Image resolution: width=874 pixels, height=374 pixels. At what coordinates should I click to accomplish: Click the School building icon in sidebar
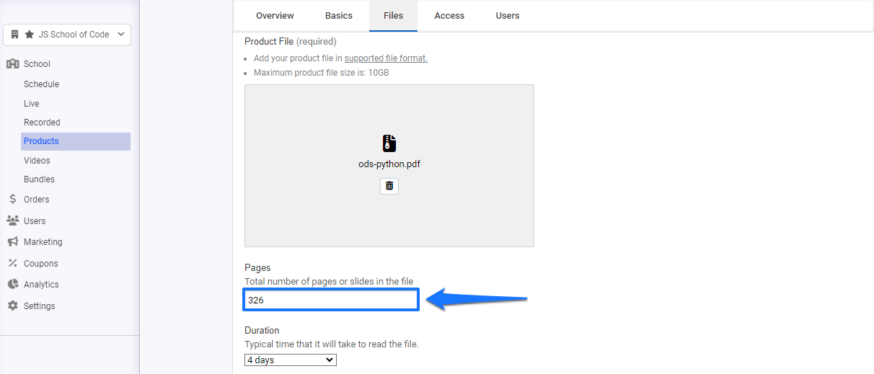tap(12, 63)
